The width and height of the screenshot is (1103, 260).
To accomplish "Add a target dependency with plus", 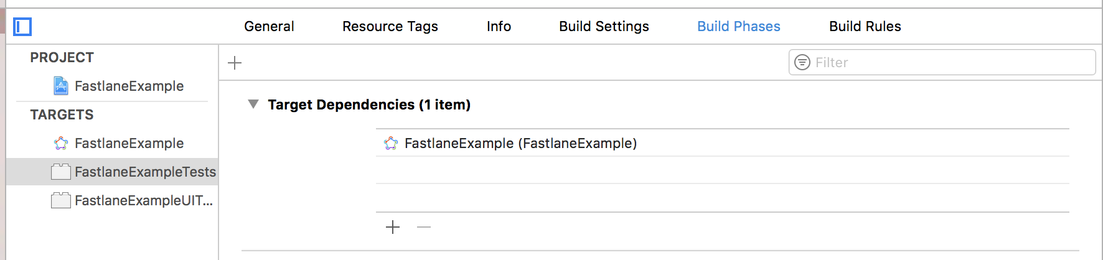I will coord(393,227).
